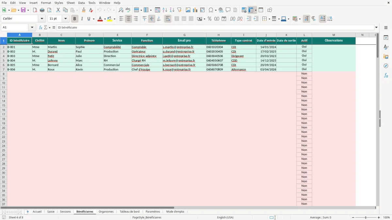Toggle Bold formatting
Image resolution: width=392 pixels, height=220 pixels.
(x=75, y=19)
